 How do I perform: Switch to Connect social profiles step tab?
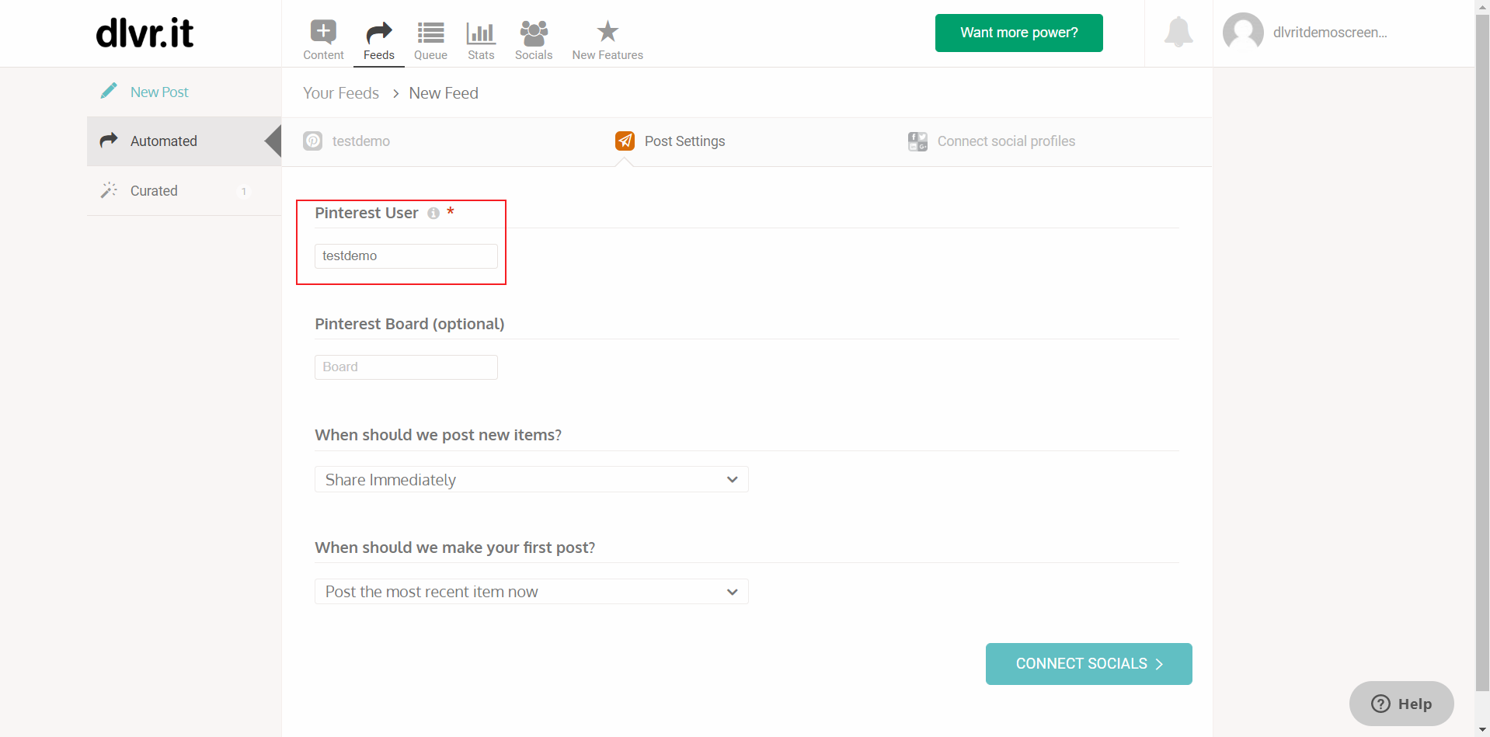pos(991,141)
